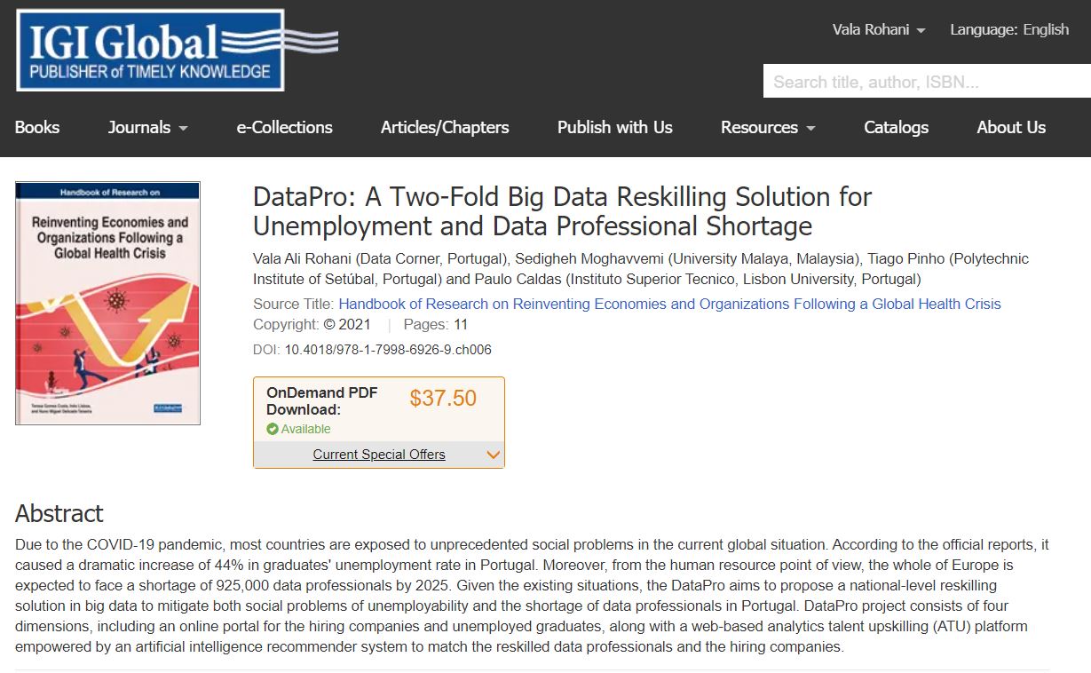Click the IGI Global publisher logo
1091x673 pixels.
tap(151, 49)
